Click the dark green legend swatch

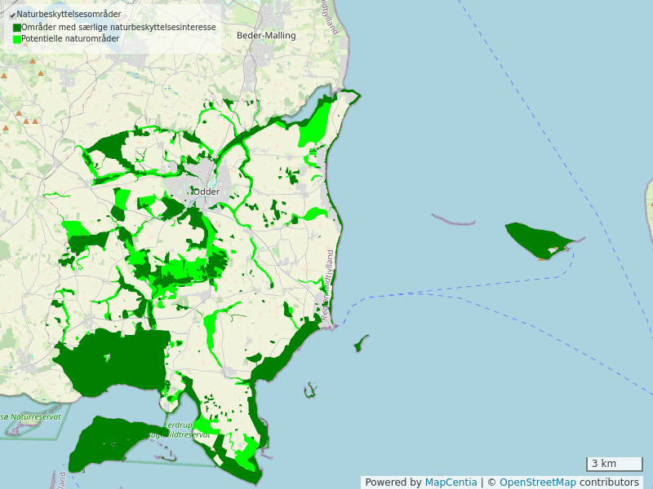pyautogui.click(x=16, y=28)
